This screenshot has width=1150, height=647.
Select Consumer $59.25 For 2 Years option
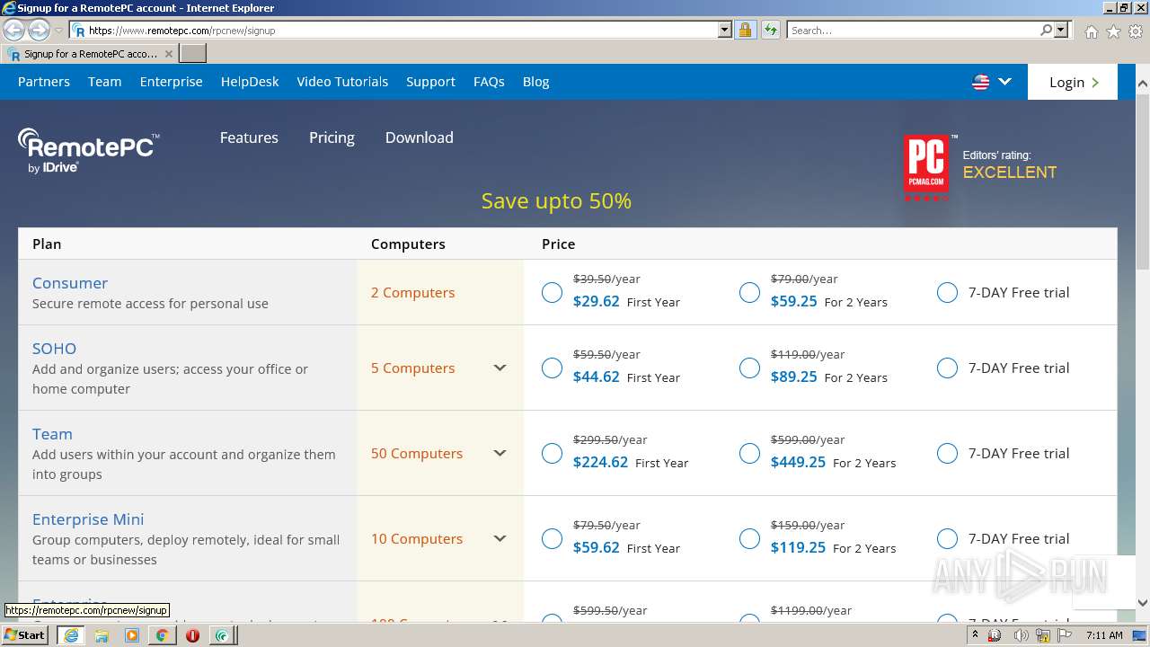pyautogui.click(x=749, y=293)
